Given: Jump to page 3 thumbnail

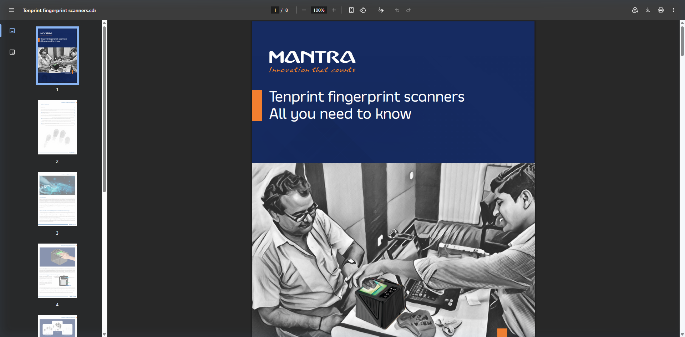Looking at the screenshot, I should pyautogui.click(x=57, y=199).
